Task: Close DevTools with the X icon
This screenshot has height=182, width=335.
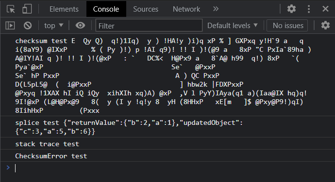Action: click(x=325, y=9)
